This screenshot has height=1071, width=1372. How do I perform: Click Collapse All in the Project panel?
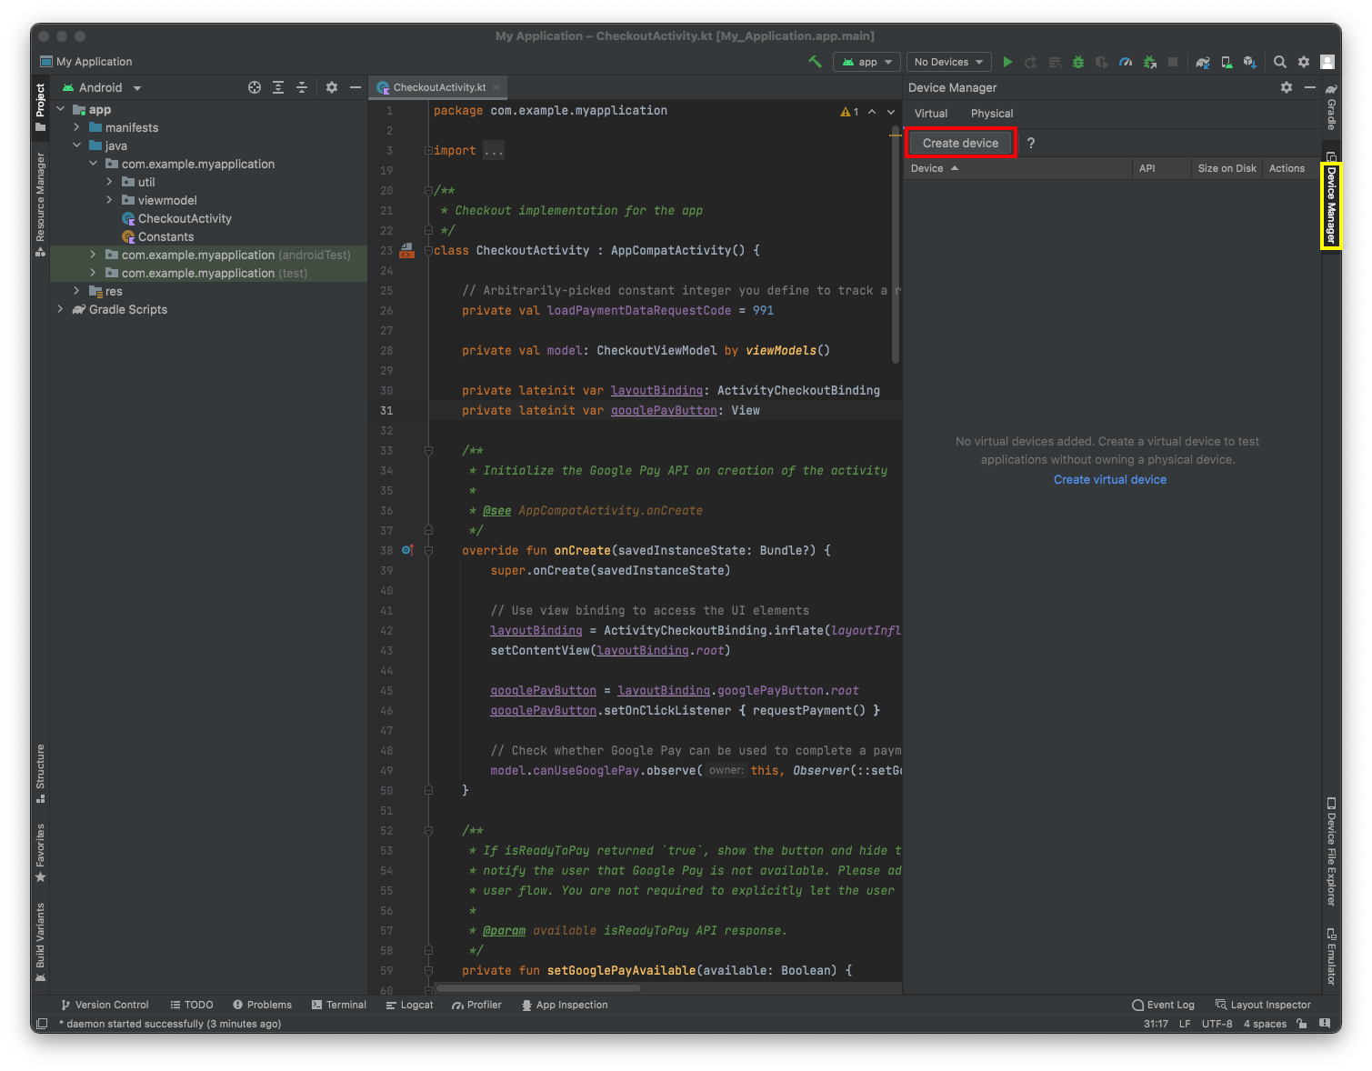pyautogui.click(x=302, y=87)
